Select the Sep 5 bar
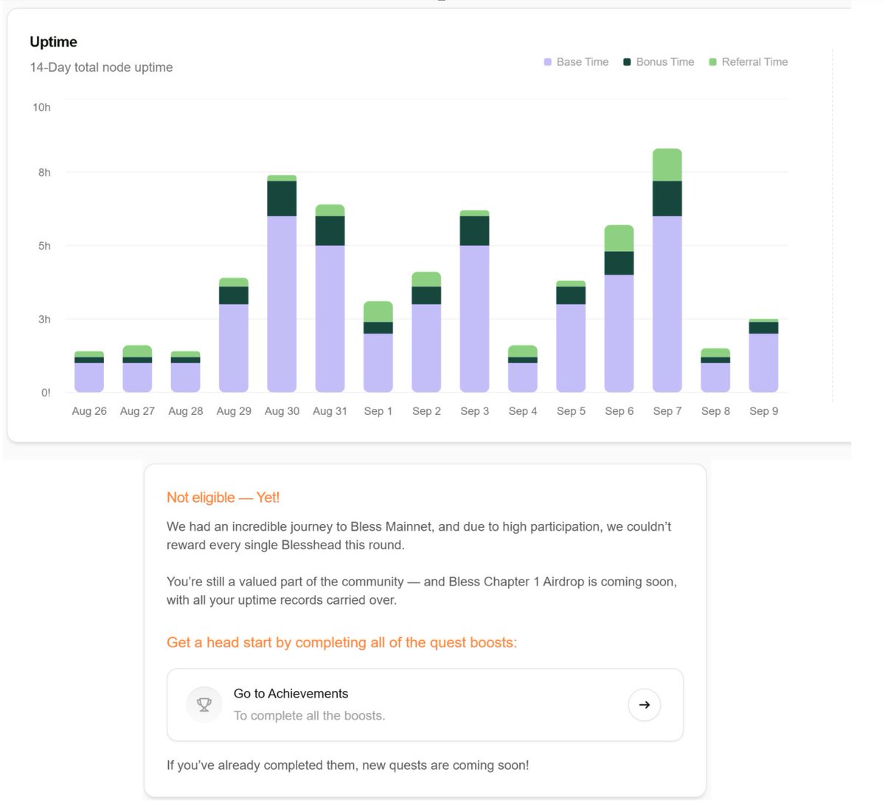 tap(571, 337)
